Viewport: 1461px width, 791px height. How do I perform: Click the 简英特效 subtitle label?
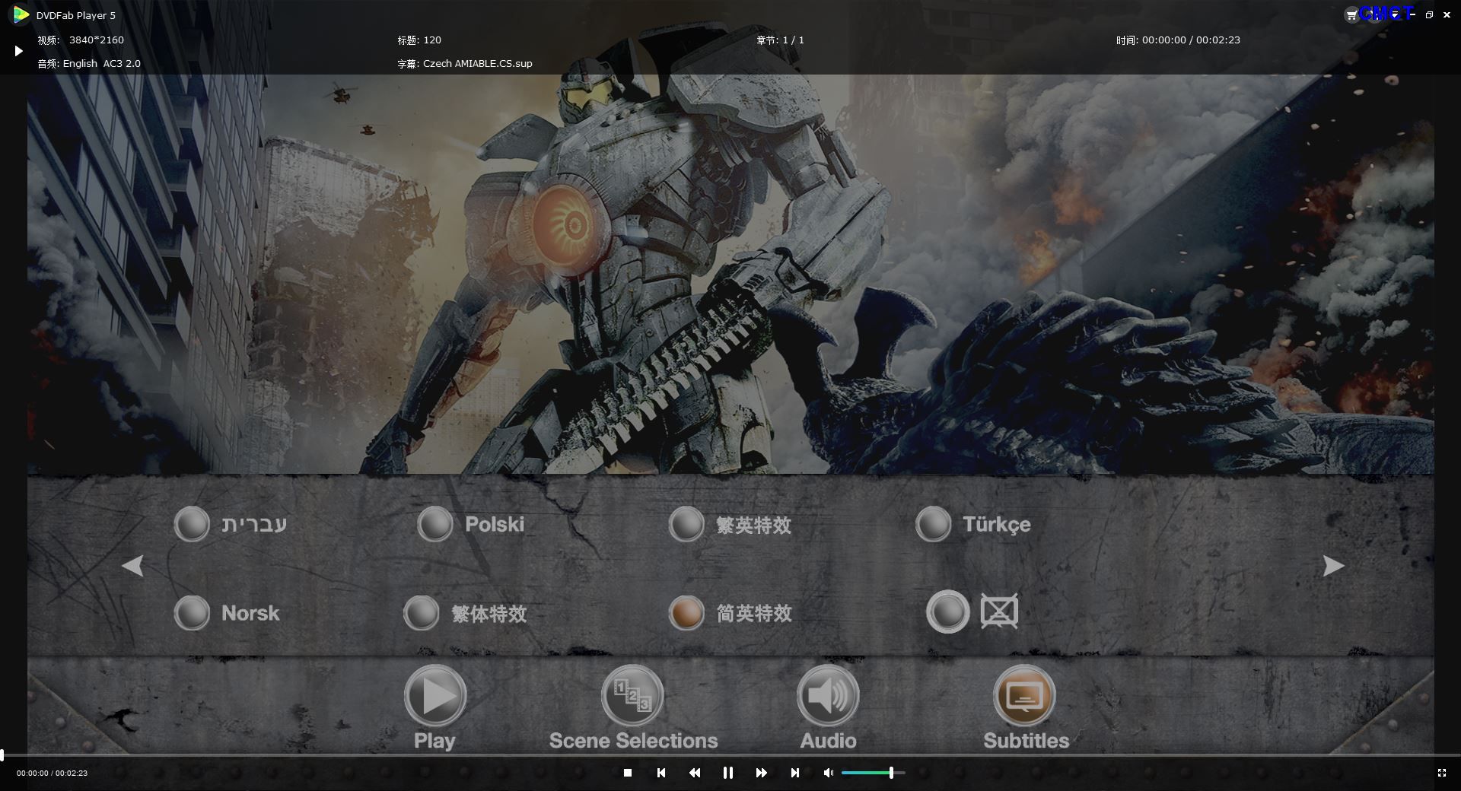pyautogui.click(x=754, y=614)
